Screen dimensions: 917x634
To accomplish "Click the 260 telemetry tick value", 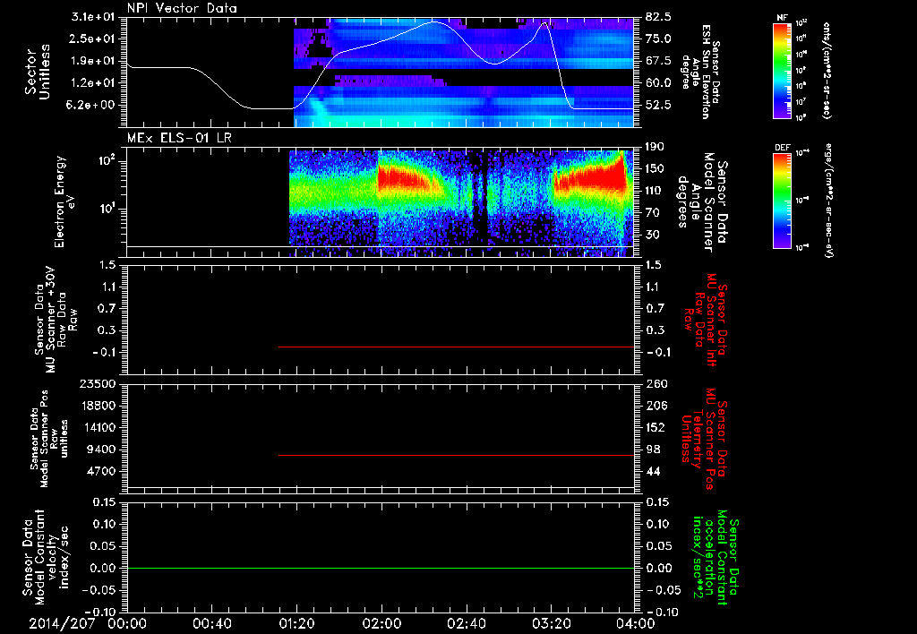I will (x=656, y=383).
